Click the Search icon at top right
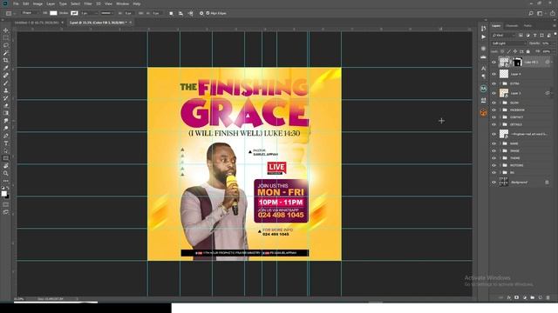558x313 pixels. pos(531,13)
